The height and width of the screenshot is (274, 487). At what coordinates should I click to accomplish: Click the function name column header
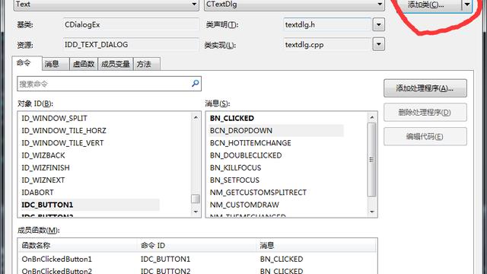pyautogui.click(x=77, y=245)
